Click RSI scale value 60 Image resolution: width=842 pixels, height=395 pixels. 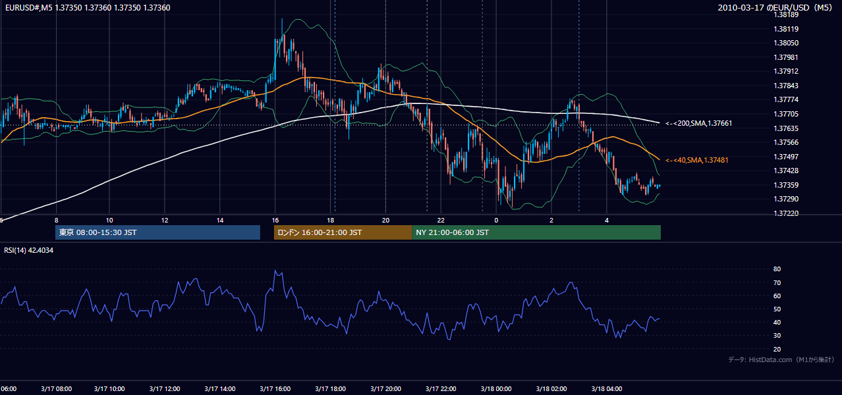[x=777, y=296]
